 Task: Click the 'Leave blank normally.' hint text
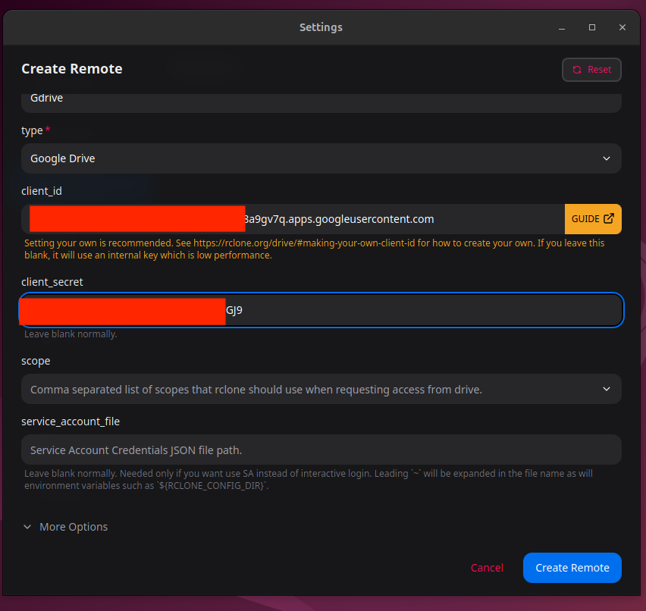(71, 334)
